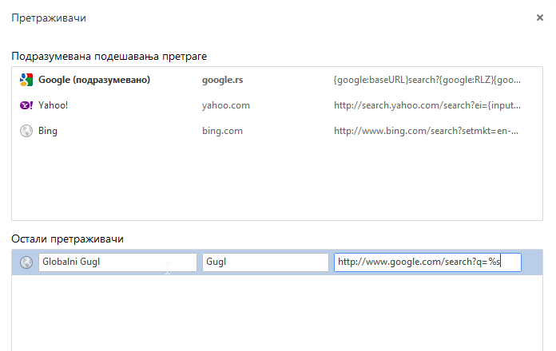Viewport: 556px width, 351px height.
Task: Click the Google favicon icon
Action: 26,80
